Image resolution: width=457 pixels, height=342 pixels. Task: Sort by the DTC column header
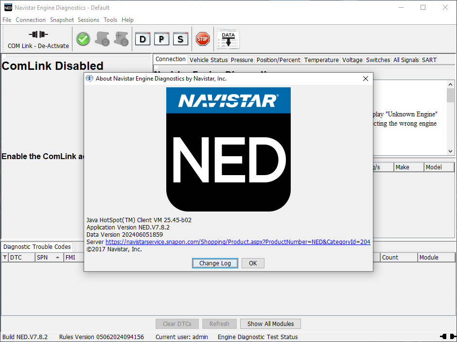21,258
